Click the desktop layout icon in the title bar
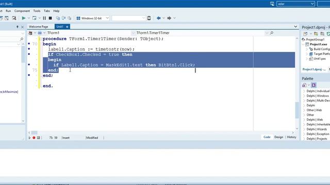The width and height of the screenshot is (330, 185). click(x=272, y=4)
